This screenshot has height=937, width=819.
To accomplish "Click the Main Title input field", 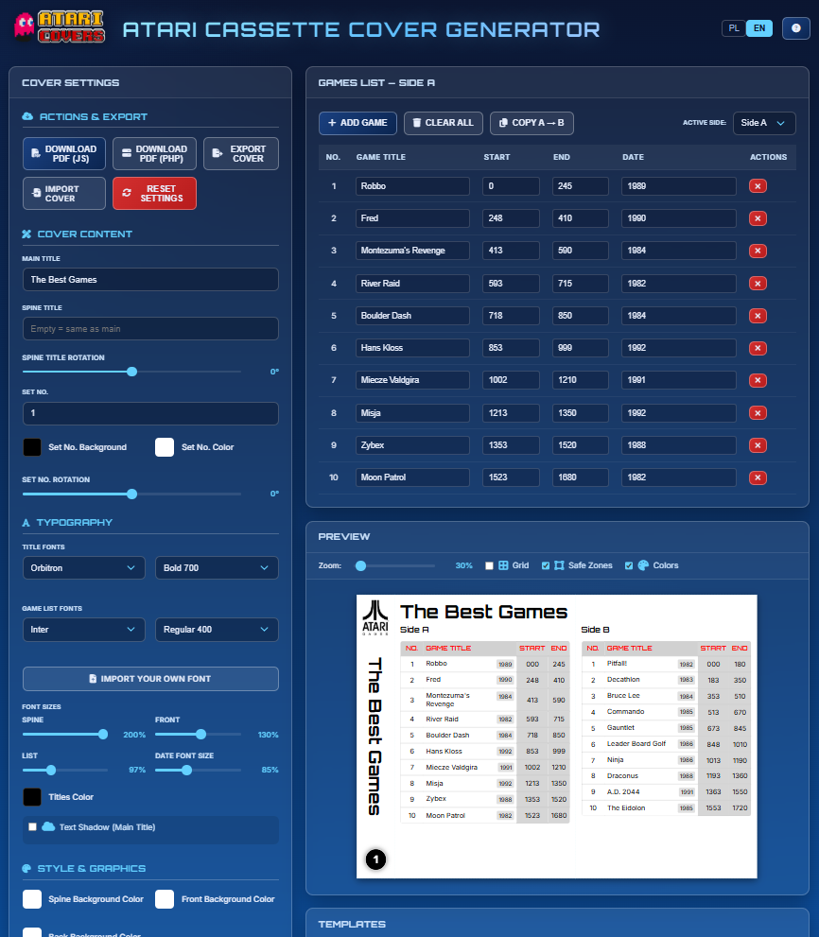I will point(150,280).
